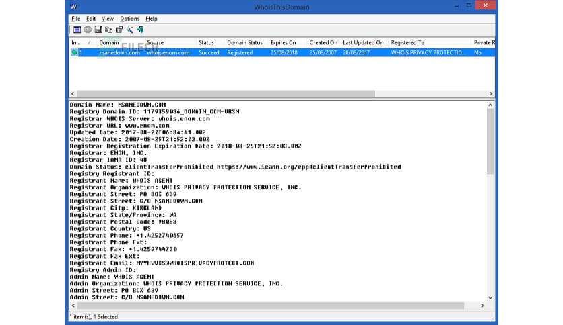Open the View menu
This screenshot has height=325, width=563.
click(108, 19)
